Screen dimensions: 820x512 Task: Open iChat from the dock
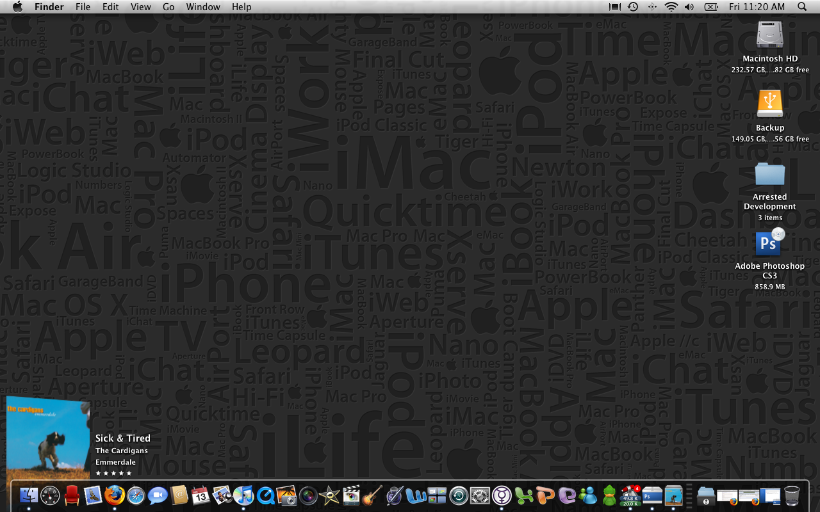(158, 495)
